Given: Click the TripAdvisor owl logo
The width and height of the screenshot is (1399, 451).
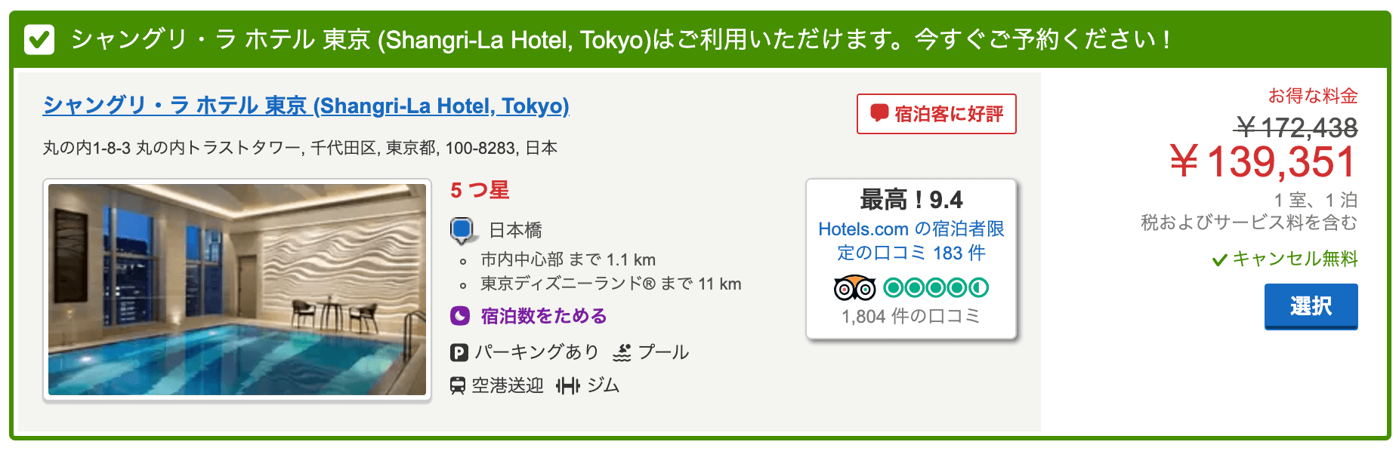Looking at the screenshot, I should point(854,287).
